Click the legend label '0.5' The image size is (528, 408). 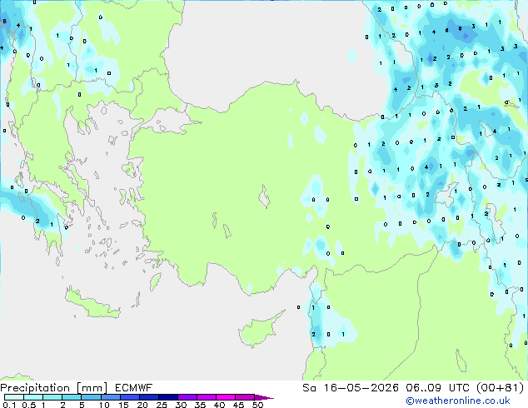29,405
